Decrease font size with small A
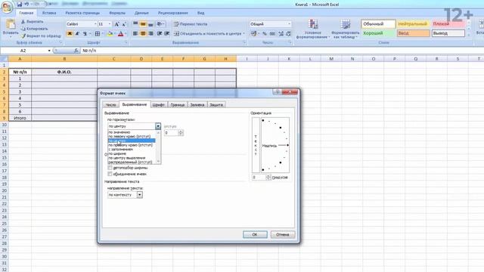 [x=124, y=24]
